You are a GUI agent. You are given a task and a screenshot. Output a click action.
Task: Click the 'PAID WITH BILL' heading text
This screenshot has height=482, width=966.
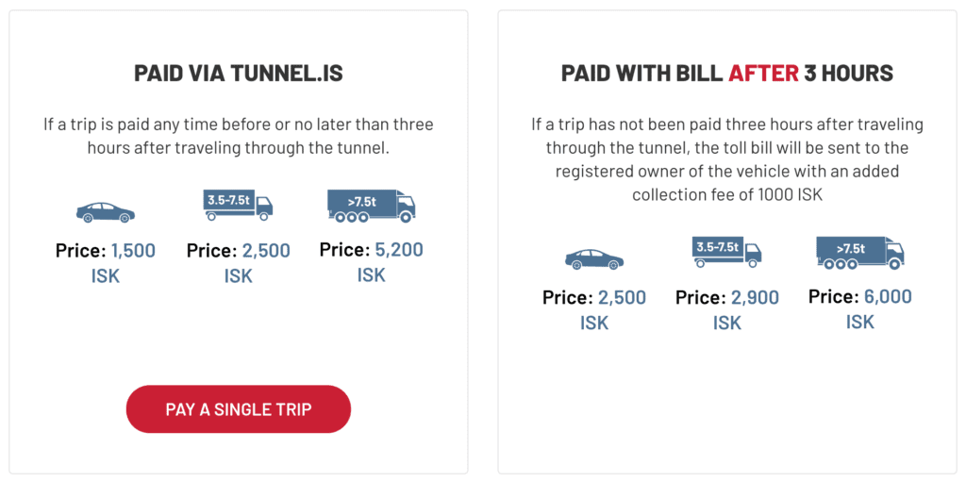(641, 74)
